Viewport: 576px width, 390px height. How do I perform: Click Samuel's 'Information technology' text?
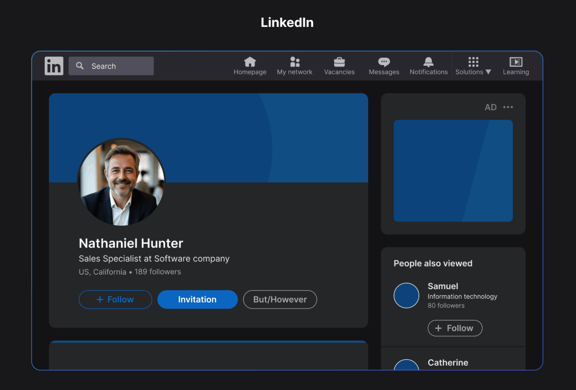[x=462, y=297]
